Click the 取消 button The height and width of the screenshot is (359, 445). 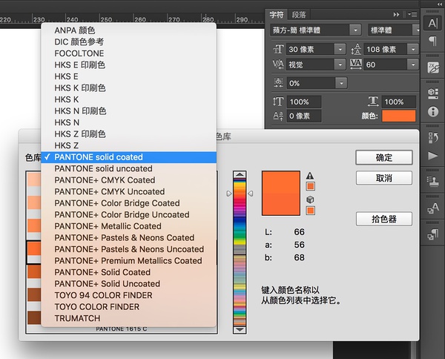384,178
